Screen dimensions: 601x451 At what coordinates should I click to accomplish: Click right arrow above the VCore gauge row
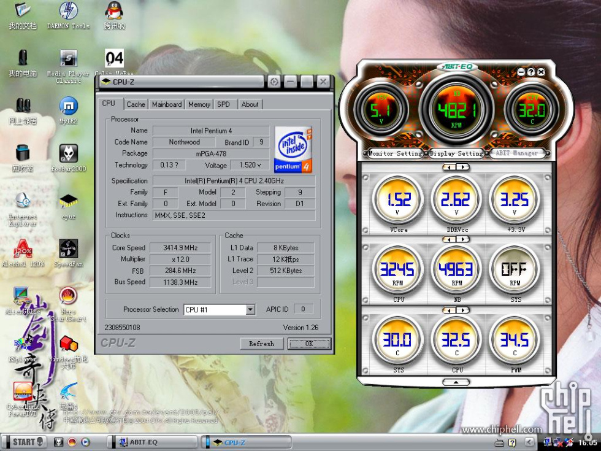point(462,167)
